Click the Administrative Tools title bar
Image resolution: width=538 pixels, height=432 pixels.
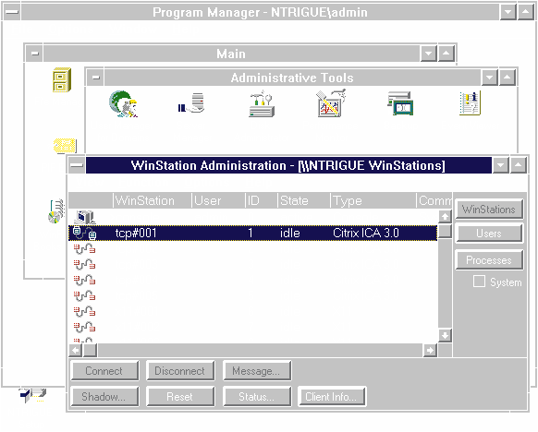coord(292,78)
